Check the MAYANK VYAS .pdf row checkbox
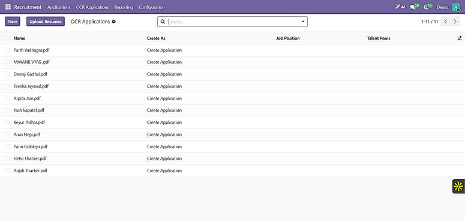465x221 pixels. tap(7, 62)
